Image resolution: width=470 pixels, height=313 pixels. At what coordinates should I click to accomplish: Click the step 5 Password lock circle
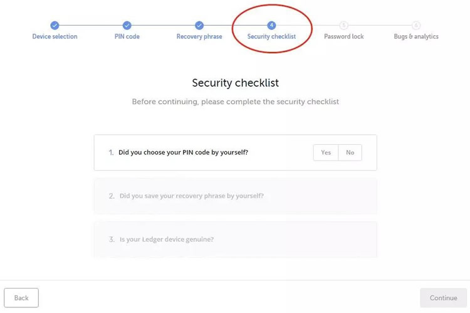coord(344,25)
